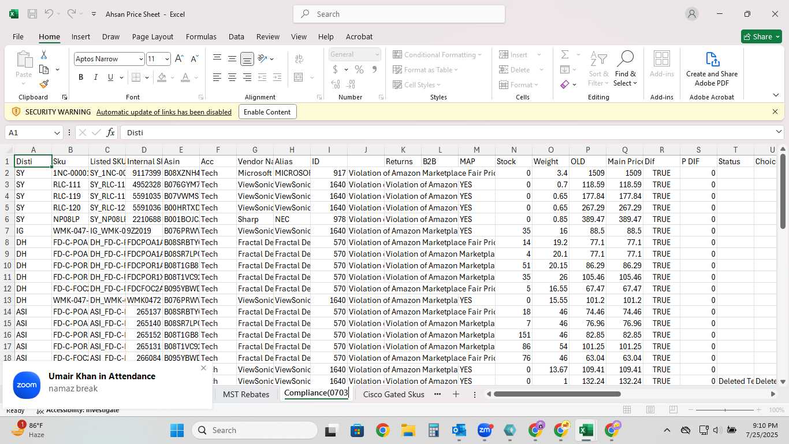Image resolution: width=789 pixels, height=444 pixels.
Task: Click the Clear eraser icon
Action: pos(564,84)
